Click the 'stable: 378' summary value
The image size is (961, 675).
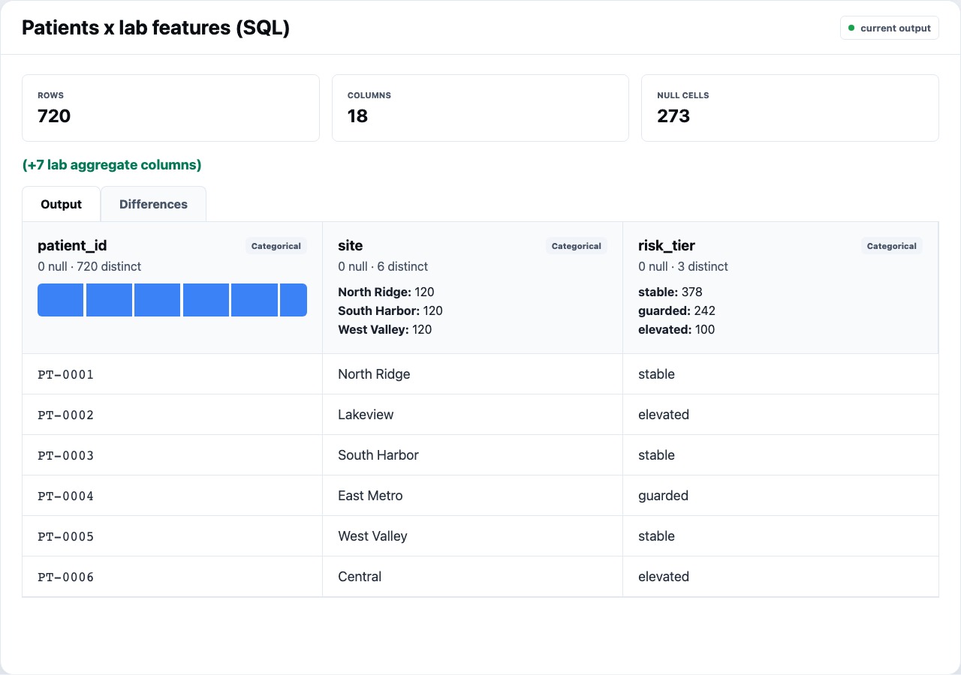pyautogui.click(x=670, y=292)
